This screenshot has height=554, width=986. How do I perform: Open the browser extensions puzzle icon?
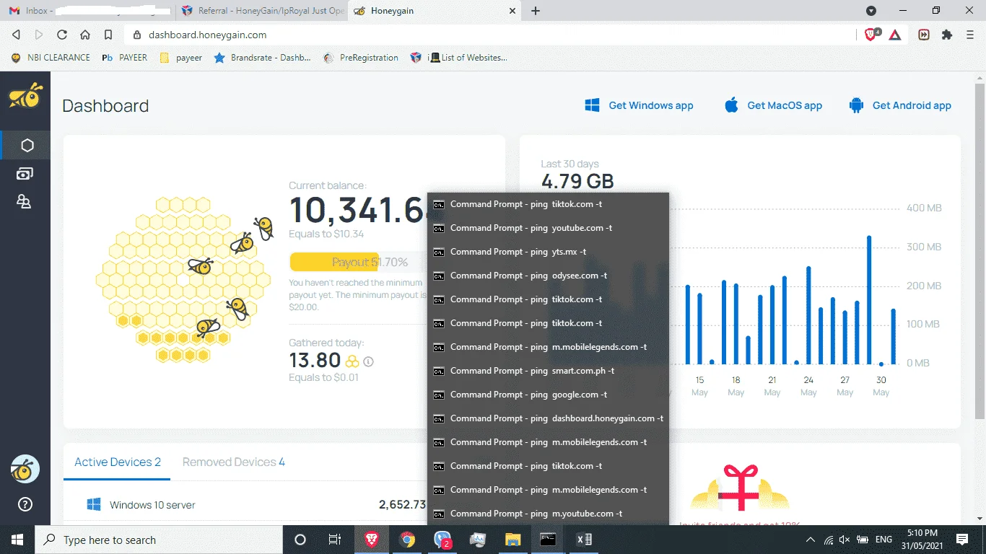pyautogui.click(x=947, y=35)
